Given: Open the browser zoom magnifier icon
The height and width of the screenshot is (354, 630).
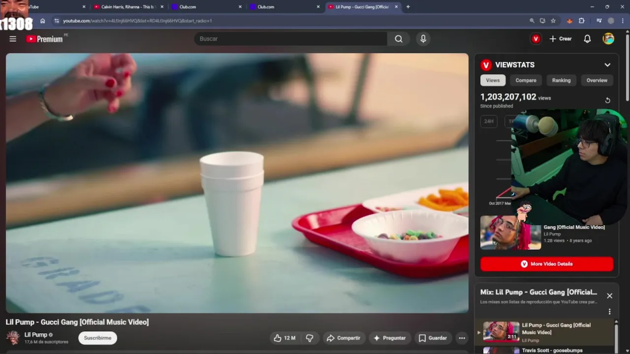Looking at the screenshot, I should coord(532,21).
